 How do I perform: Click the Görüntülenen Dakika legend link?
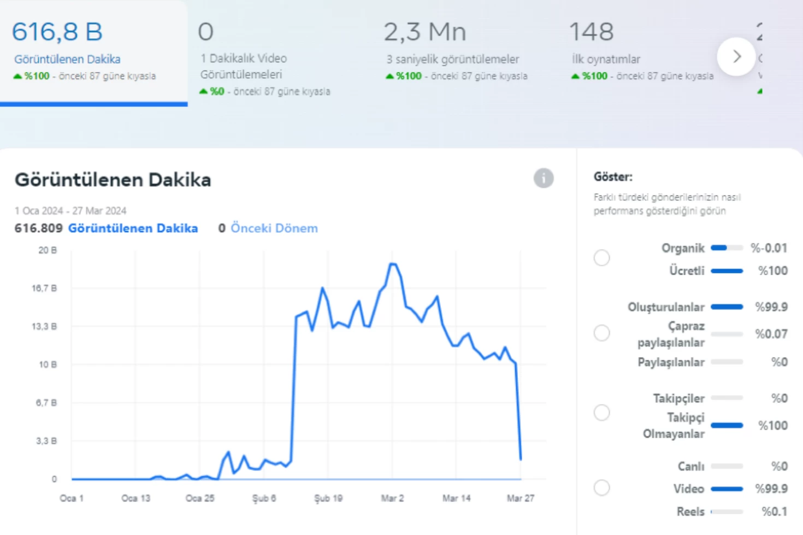pyautogui.click(x=133, y=228)
